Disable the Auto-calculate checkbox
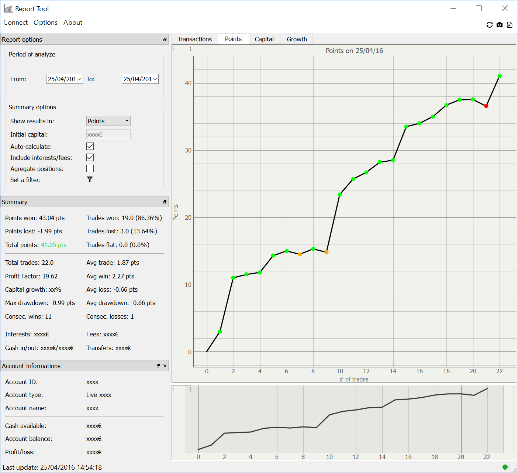Image resolution: width=518 pixels, height=473 pixels. pyautogui.click(x=90, y=146)
